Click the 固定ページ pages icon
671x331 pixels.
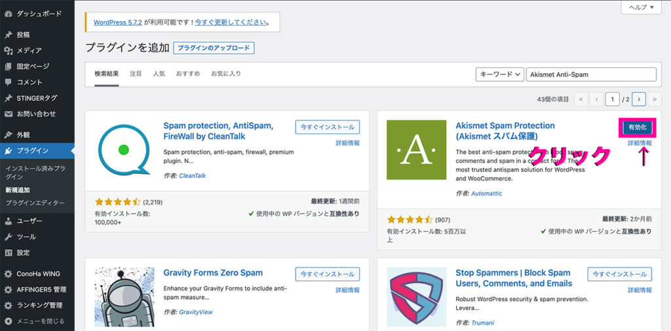pos(8,66)
